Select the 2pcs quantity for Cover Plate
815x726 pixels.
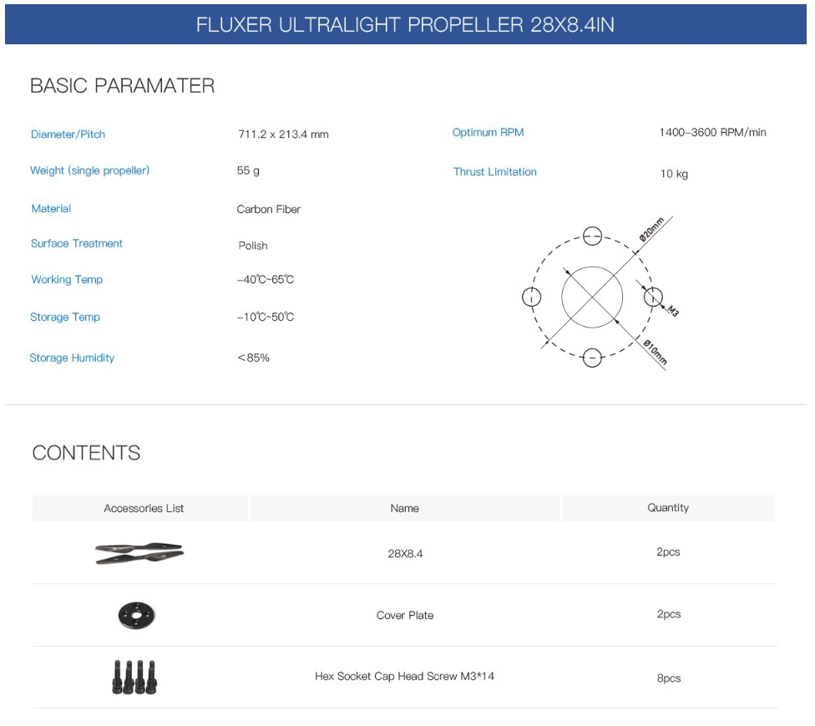click(669, 614)
